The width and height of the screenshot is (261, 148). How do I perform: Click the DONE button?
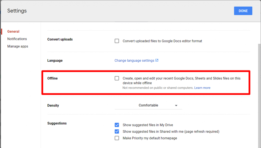coord(243,11)
